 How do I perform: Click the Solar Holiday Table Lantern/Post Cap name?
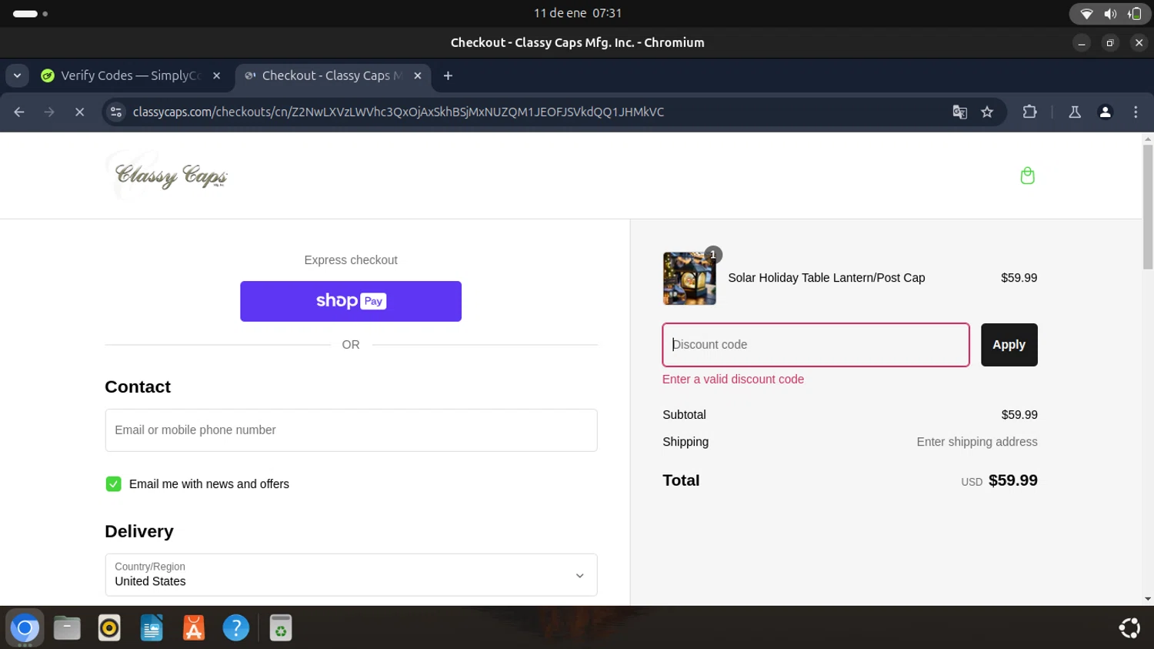(x=826, y=278)
